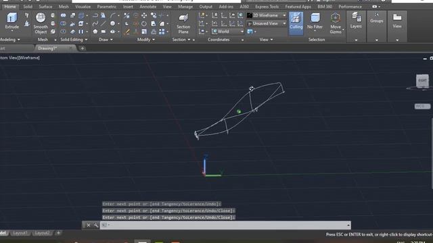
Task: Switch to the Surface ribbon tab
Action: coord(45,7)
